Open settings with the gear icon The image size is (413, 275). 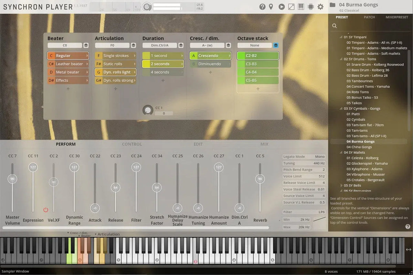[320, 7]
